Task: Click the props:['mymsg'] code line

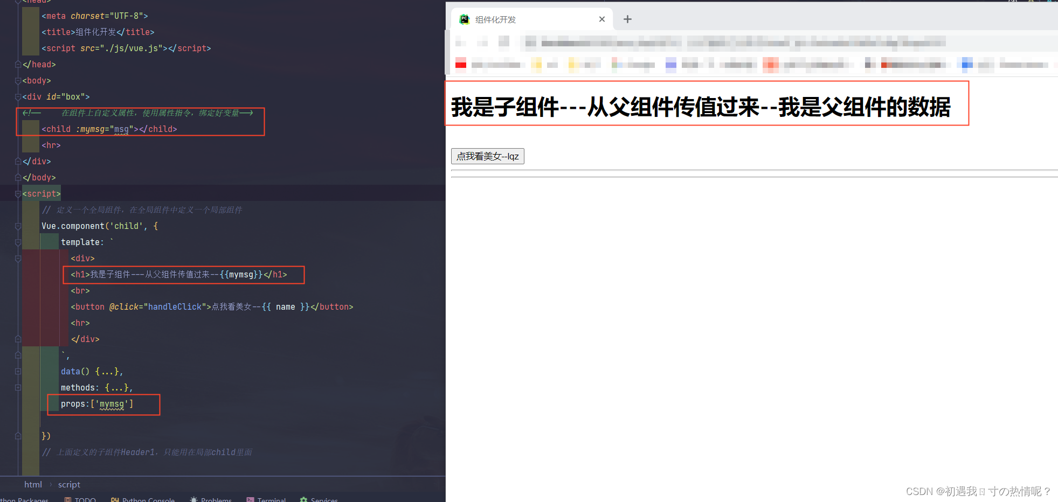Action: (97, 404)
